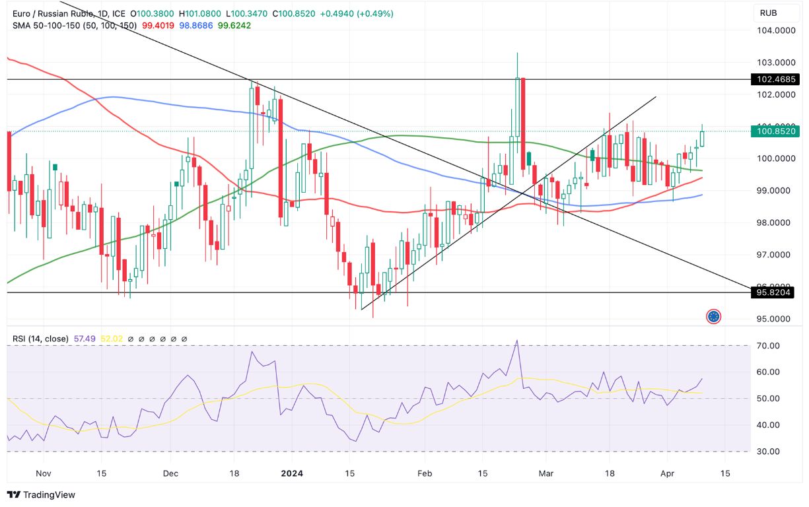The height and width of the screenshot is (507, 809).
Task: Select the 2024 label on the time axis
Action: 293,473
